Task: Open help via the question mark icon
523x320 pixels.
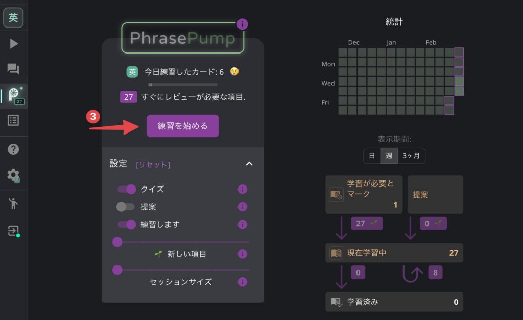Action: click(x=14, y=149)
